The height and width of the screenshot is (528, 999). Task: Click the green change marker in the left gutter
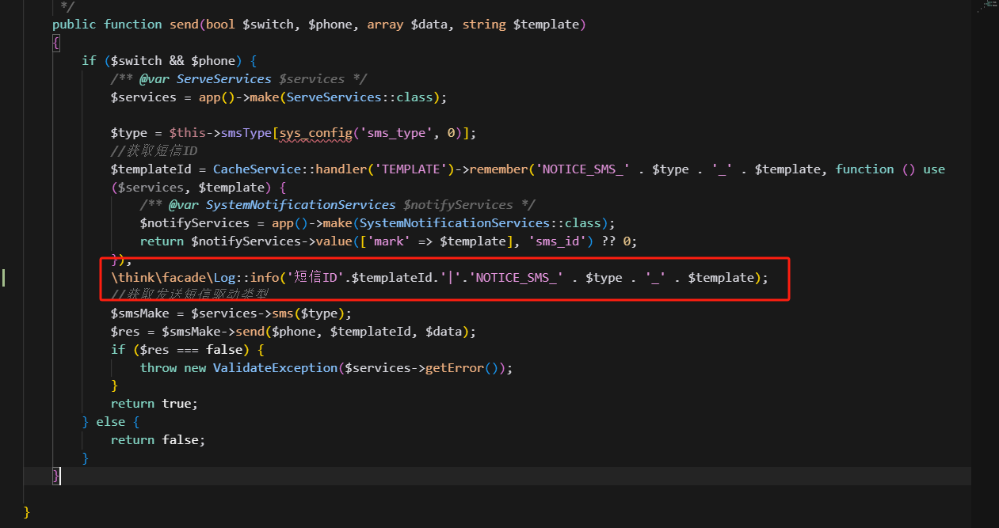click(4, 277)
